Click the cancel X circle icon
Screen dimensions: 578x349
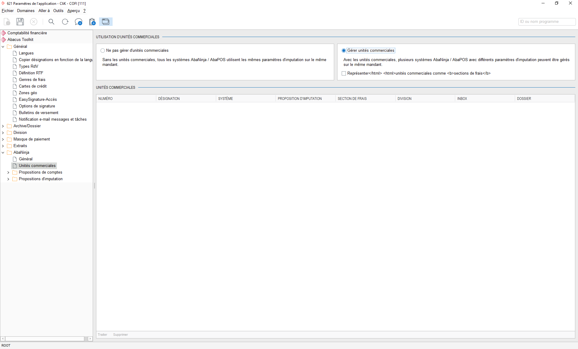tap(34, 22)
